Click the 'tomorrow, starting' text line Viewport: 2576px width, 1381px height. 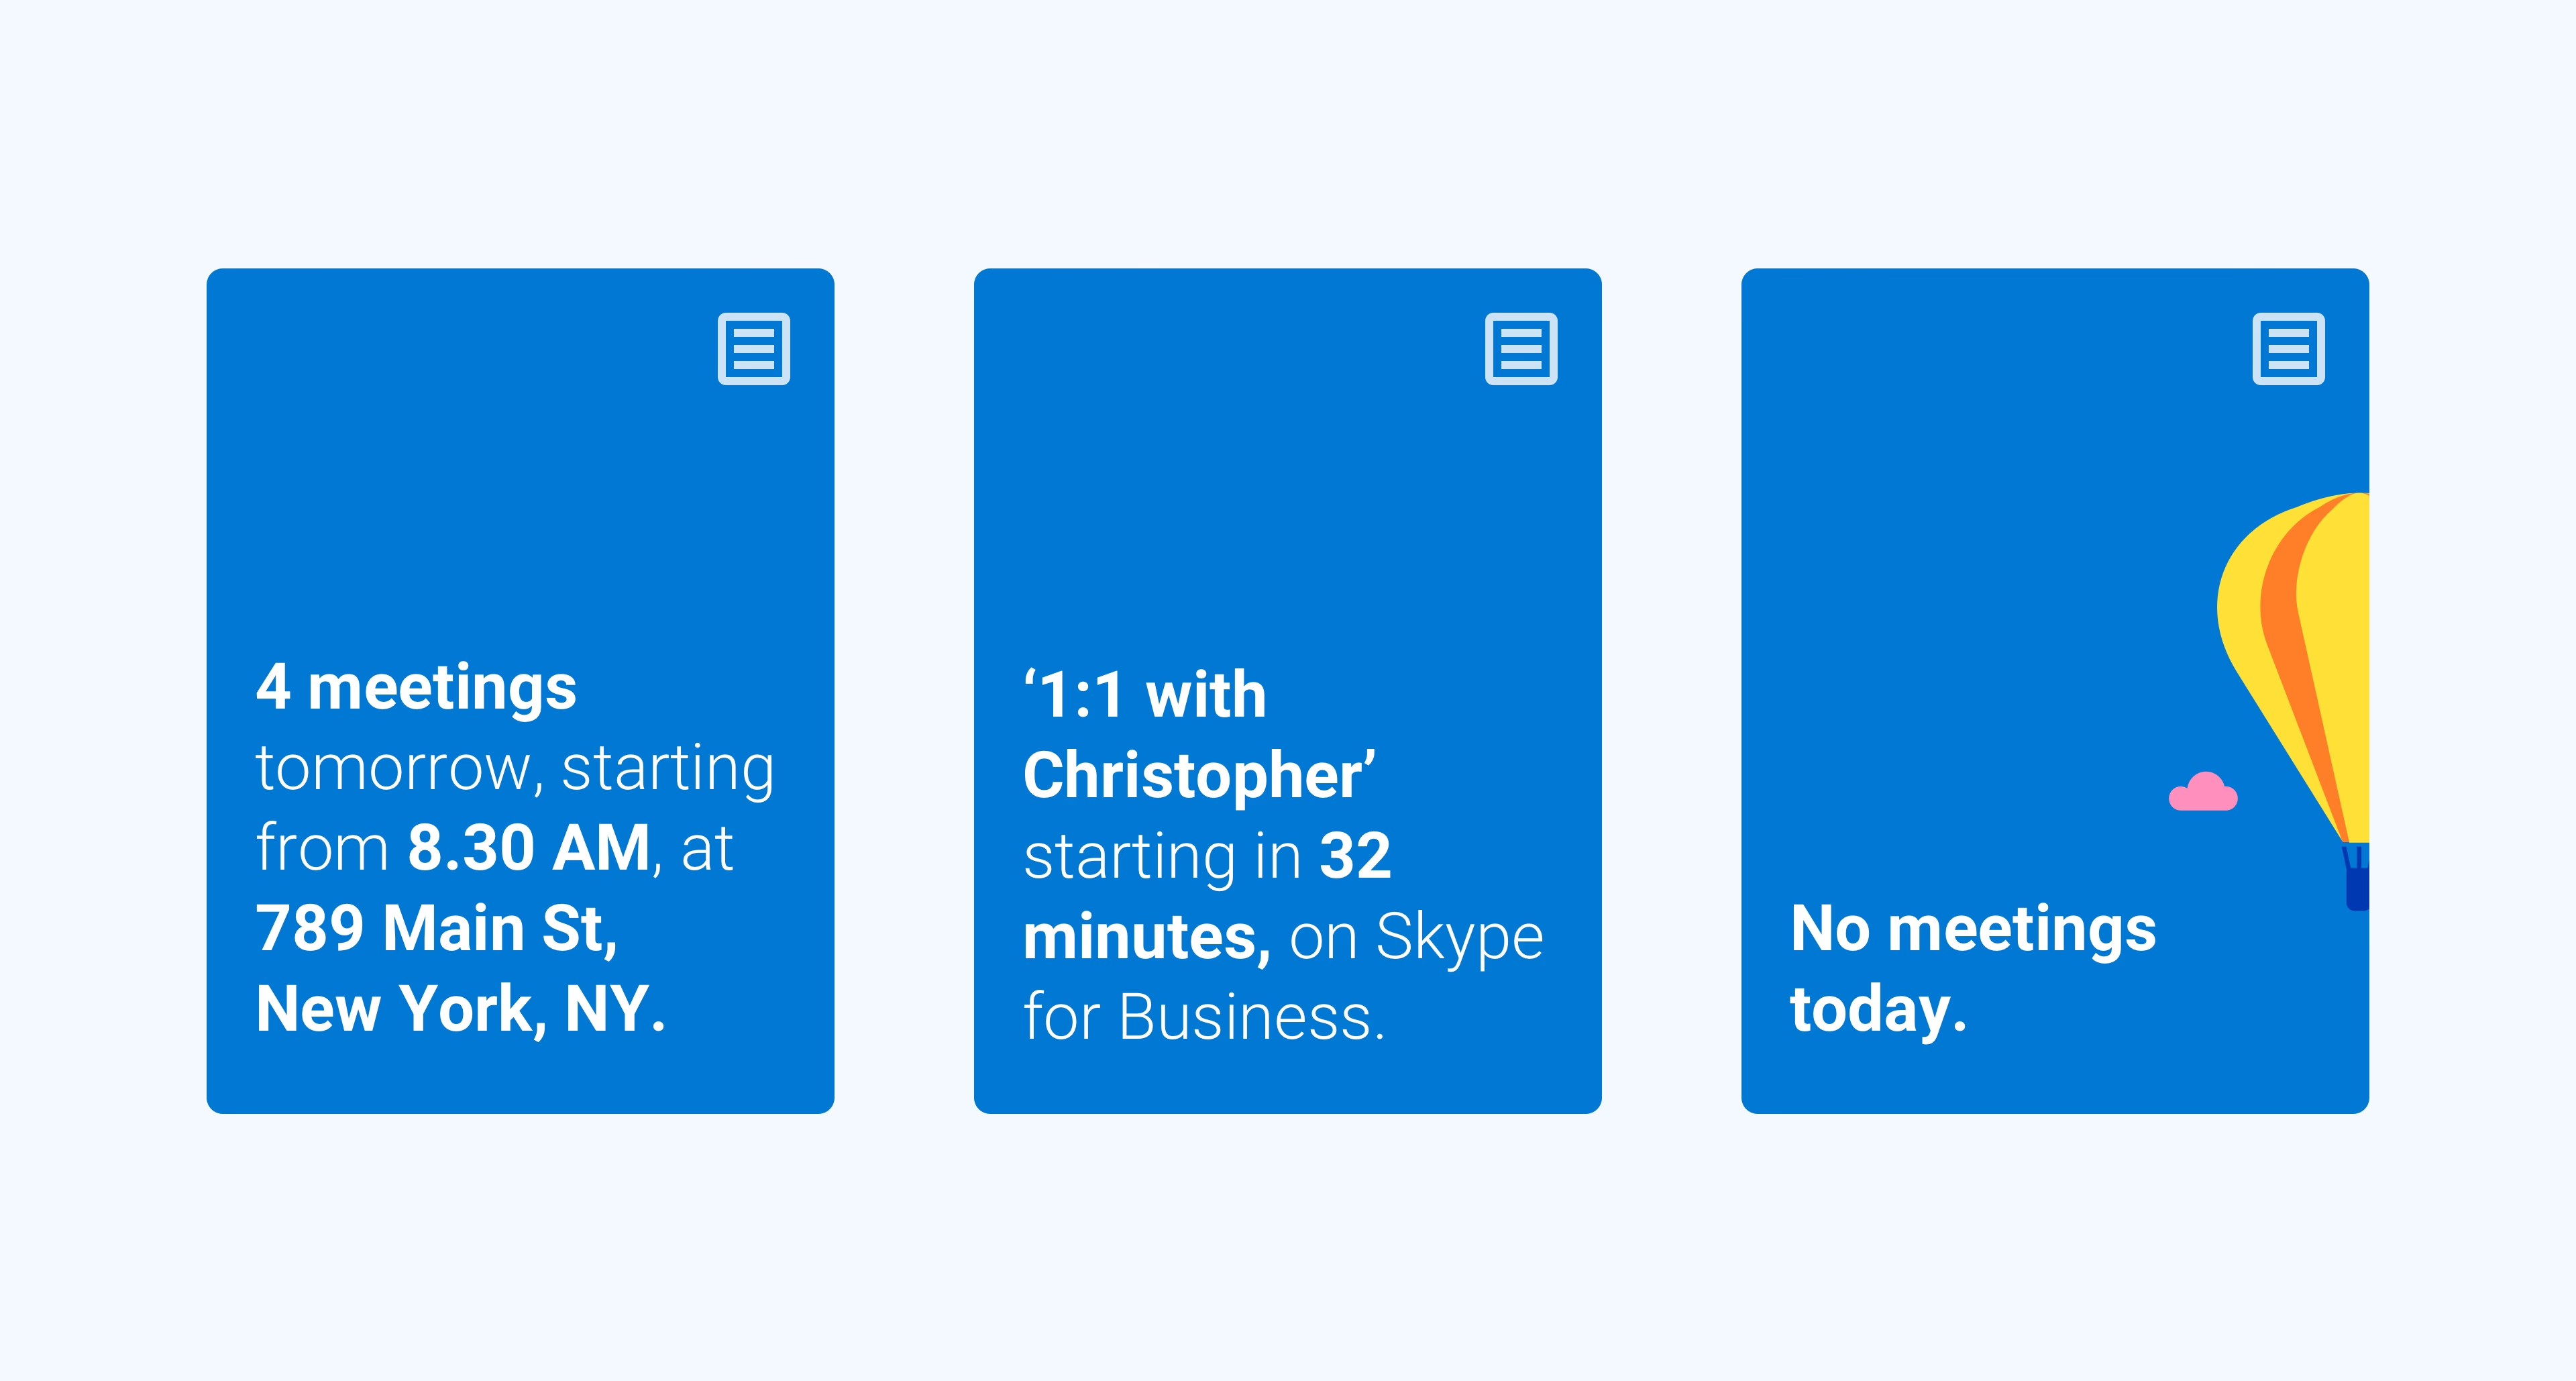pos(515,768)
